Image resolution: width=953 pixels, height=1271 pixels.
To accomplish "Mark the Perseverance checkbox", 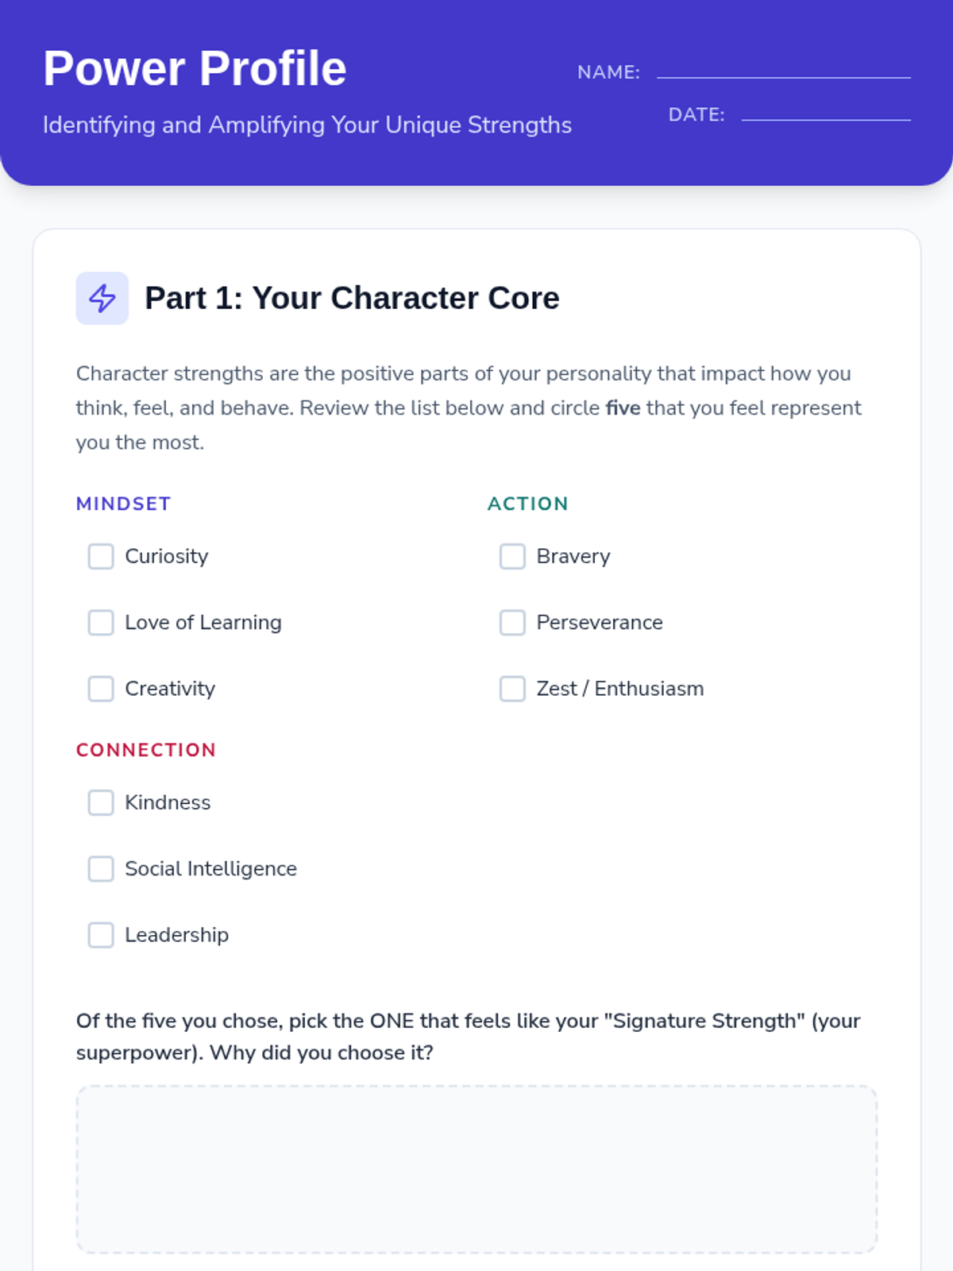I will click(x=512, y=622).
